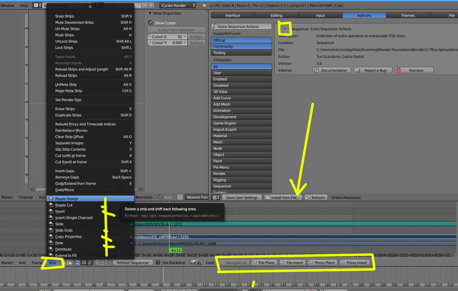Open the Cycles Render engine dropdown
458x291 pixels.
[x=178, y=5]
